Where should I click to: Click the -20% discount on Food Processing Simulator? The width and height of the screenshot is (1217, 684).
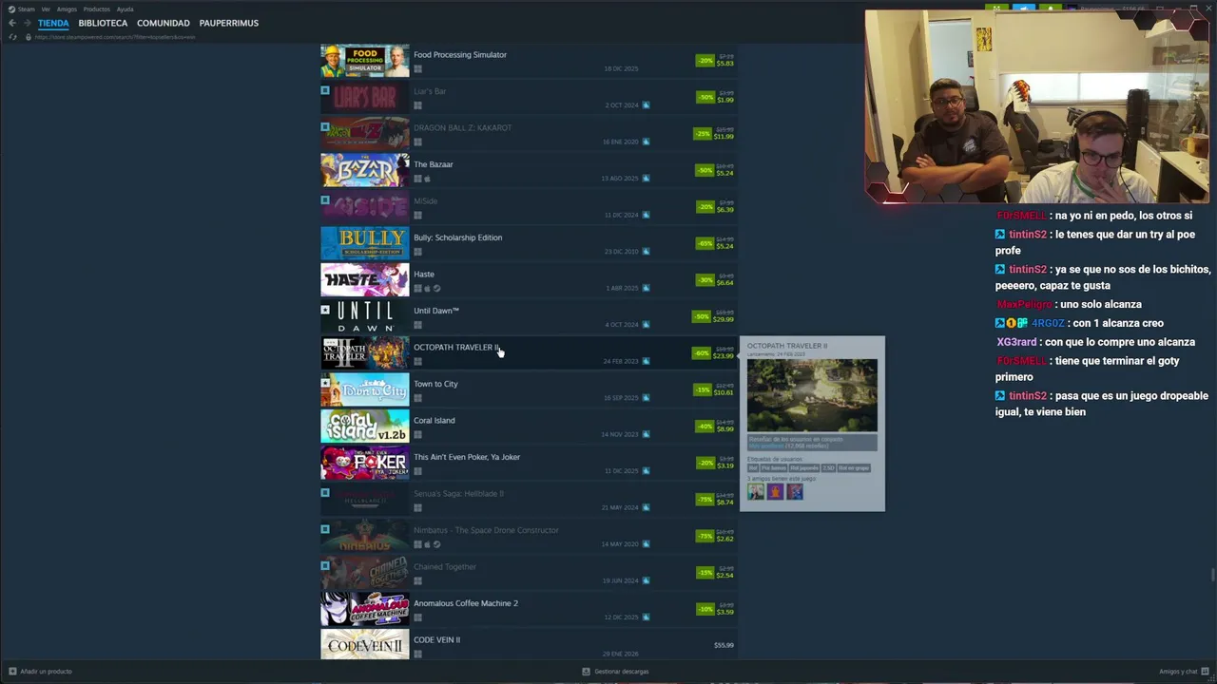coord(705,60)
